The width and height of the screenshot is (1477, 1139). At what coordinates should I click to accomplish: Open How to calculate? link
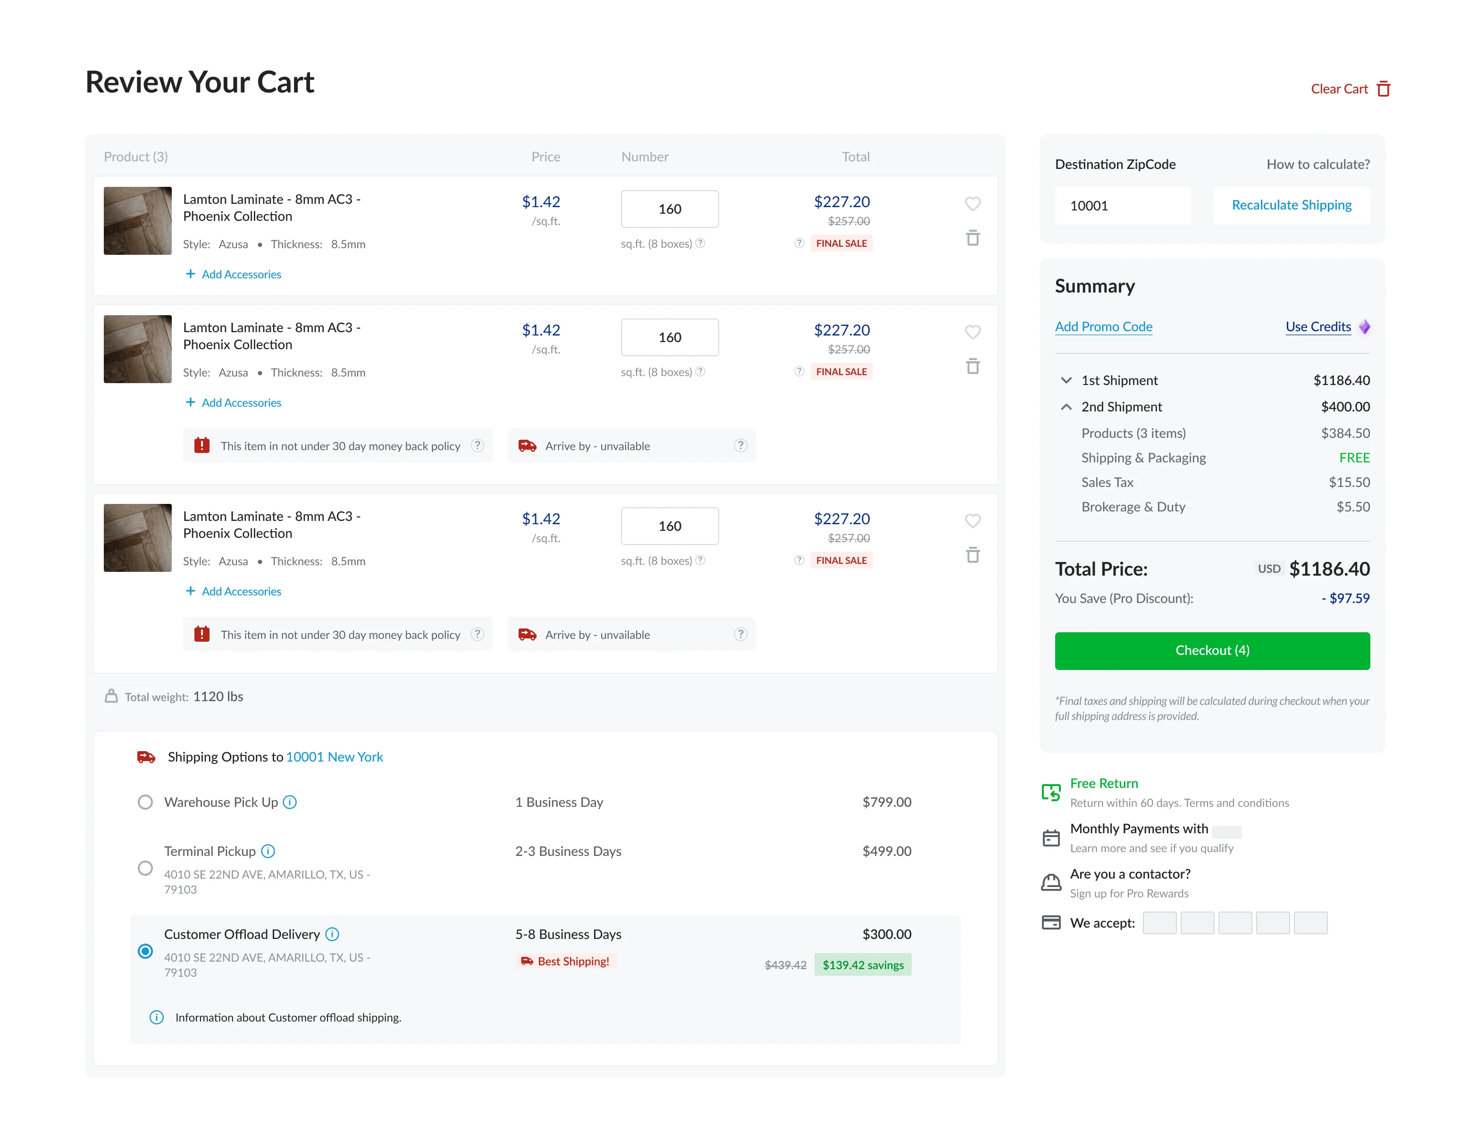pyautogui.click(x=1318, y=164)
